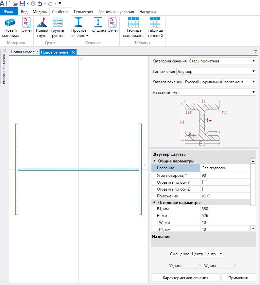260x285 pixels.
Task: Click the New document icon in quick access toolbar
Action: pos(9,3)
